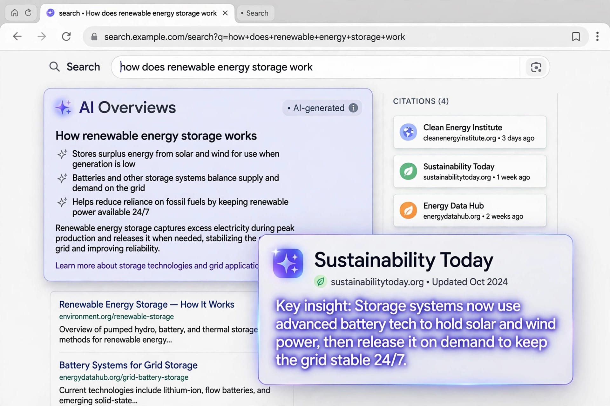Click the popup's purple sparkle logo
The image size is (610, 406).
288,263
